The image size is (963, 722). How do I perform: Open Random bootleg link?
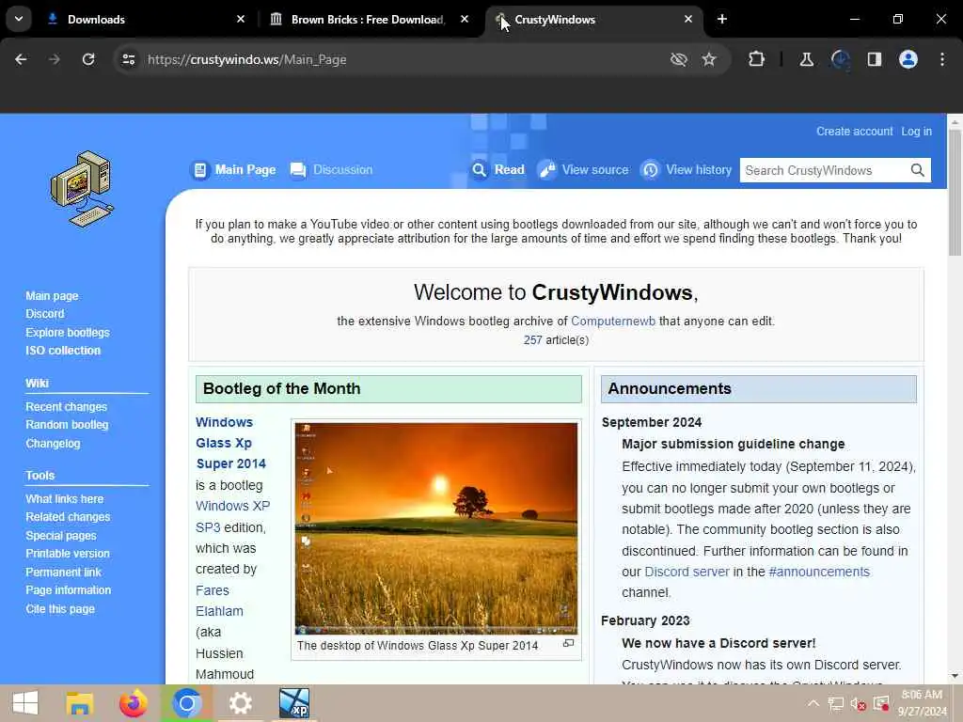67,425
